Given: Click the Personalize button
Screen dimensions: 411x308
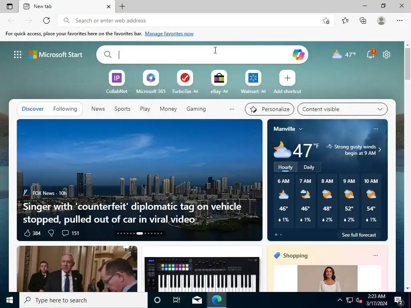Looking at the screenshot, I should click(x=269, y=109).
